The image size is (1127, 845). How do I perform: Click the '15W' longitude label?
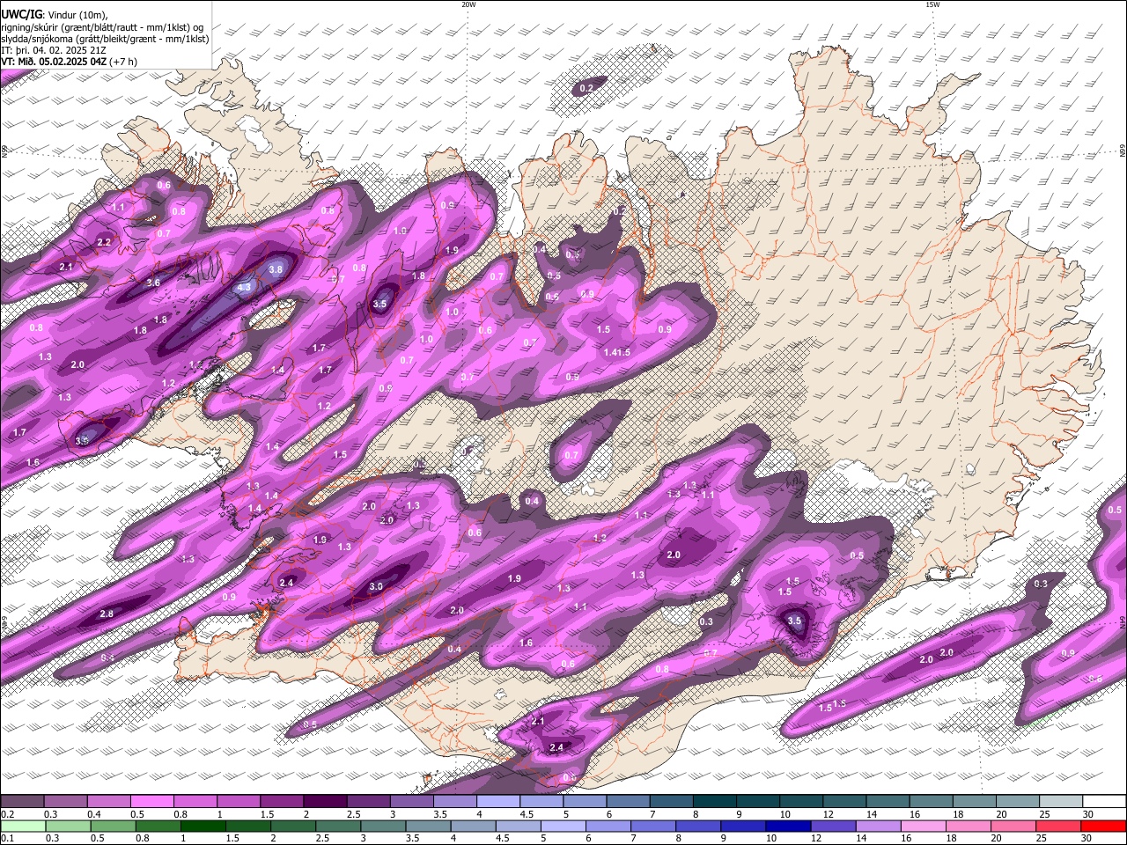[932, 4]
